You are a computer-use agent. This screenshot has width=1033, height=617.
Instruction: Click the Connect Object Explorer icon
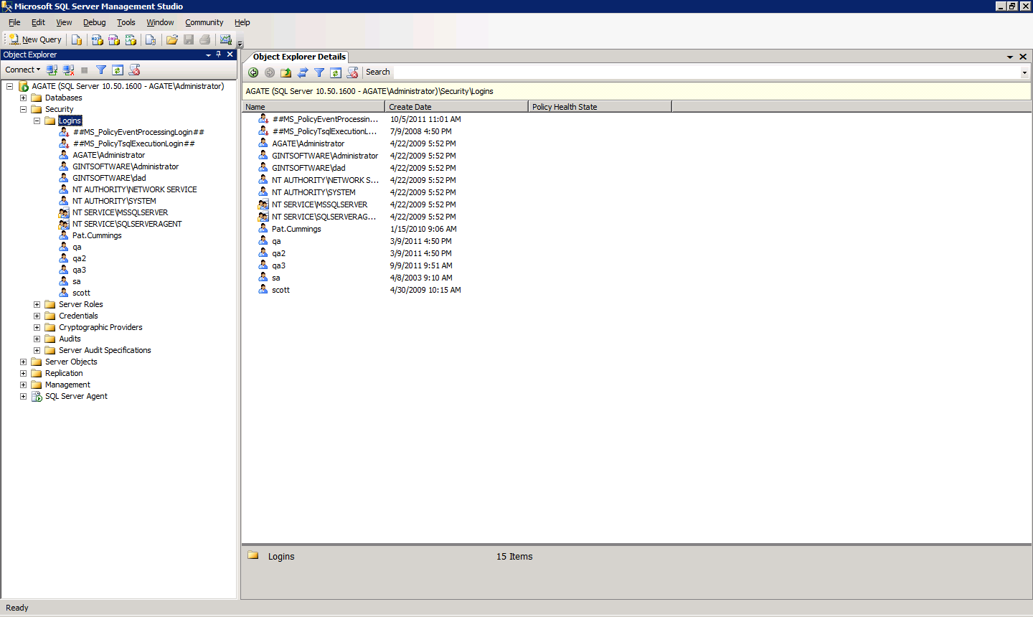[52, 70]
